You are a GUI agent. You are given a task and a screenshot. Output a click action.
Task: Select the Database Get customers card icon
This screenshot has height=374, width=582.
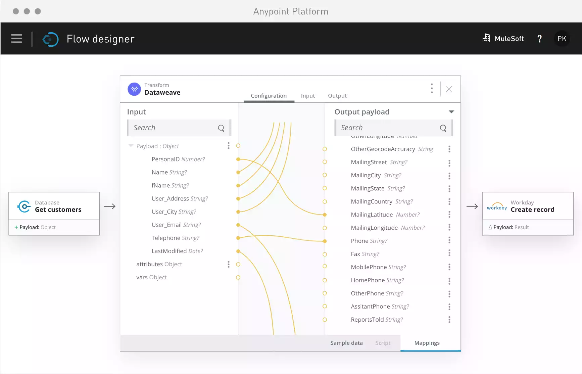point(23,206)
